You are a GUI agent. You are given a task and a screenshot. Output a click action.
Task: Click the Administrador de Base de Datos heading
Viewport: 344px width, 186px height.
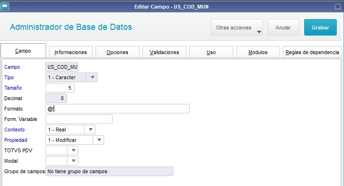71,27
